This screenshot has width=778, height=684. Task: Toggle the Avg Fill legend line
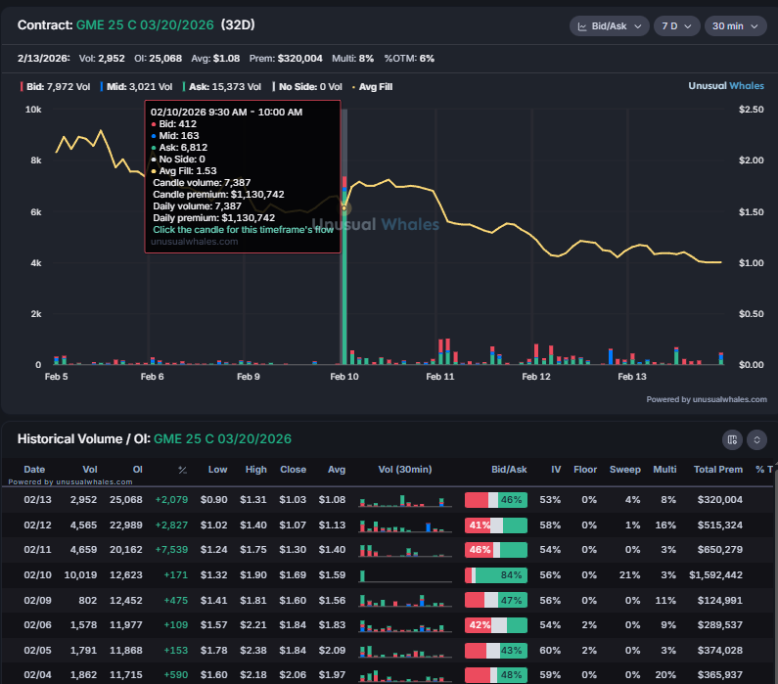[x=372, y=87]
